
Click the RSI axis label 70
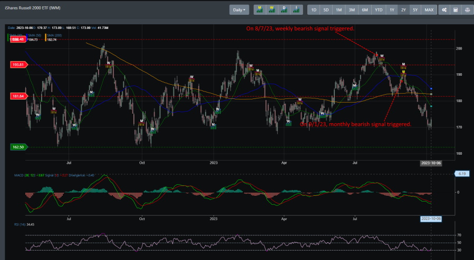(459, 235)
